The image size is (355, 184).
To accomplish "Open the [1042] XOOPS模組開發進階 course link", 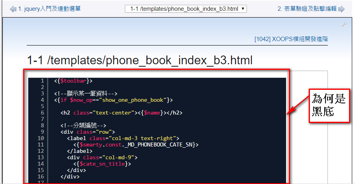I will pyautogui.click(x=291, y=39).
